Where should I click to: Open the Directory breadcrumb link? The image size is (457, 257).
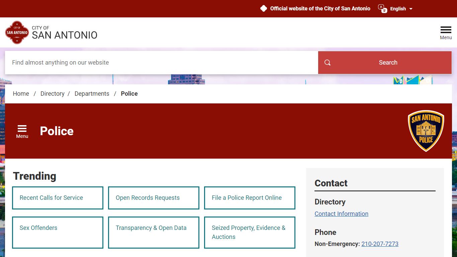click(x=53, y=94)
